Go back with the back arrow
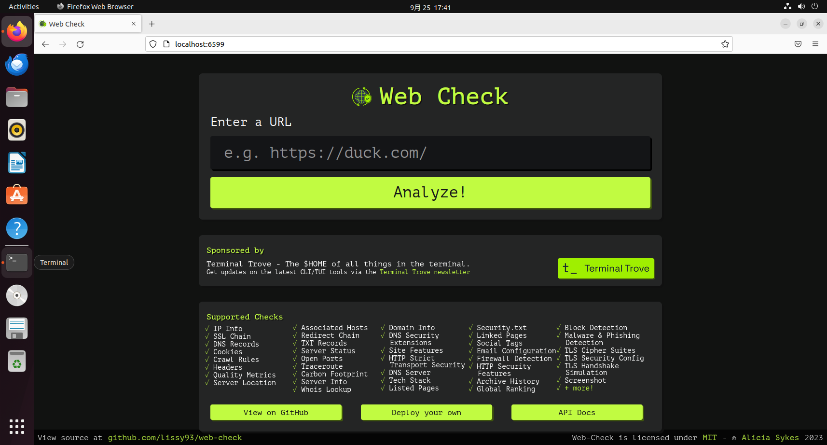 pos(45,44)
